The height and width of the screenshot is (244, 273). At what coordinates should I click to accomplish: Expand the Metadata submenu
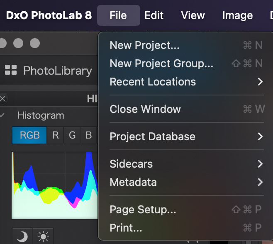(186, 182)
